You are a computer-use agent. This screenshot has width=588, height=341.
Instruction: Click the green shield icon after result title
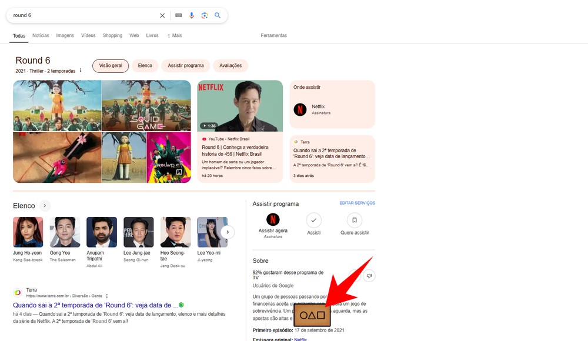(x=182, y=305)
